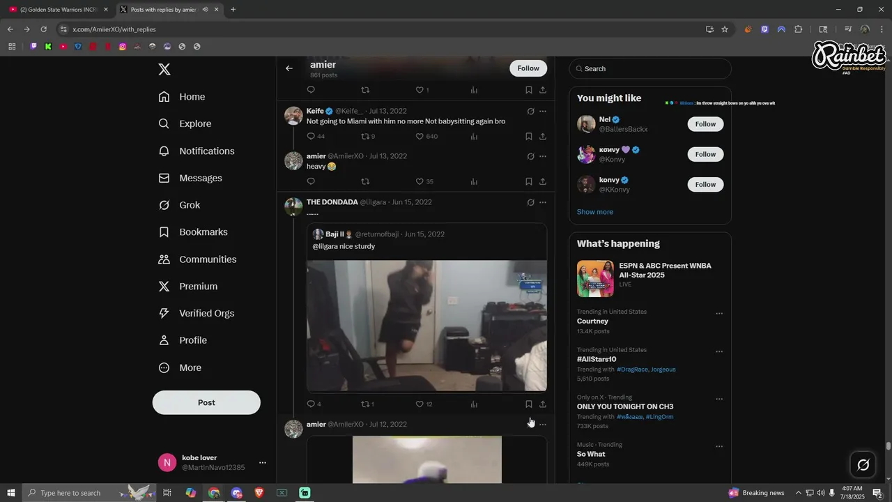Share amier's "heavy" post
Viewport: 892px width, 502px height.
tap(543, 181)
